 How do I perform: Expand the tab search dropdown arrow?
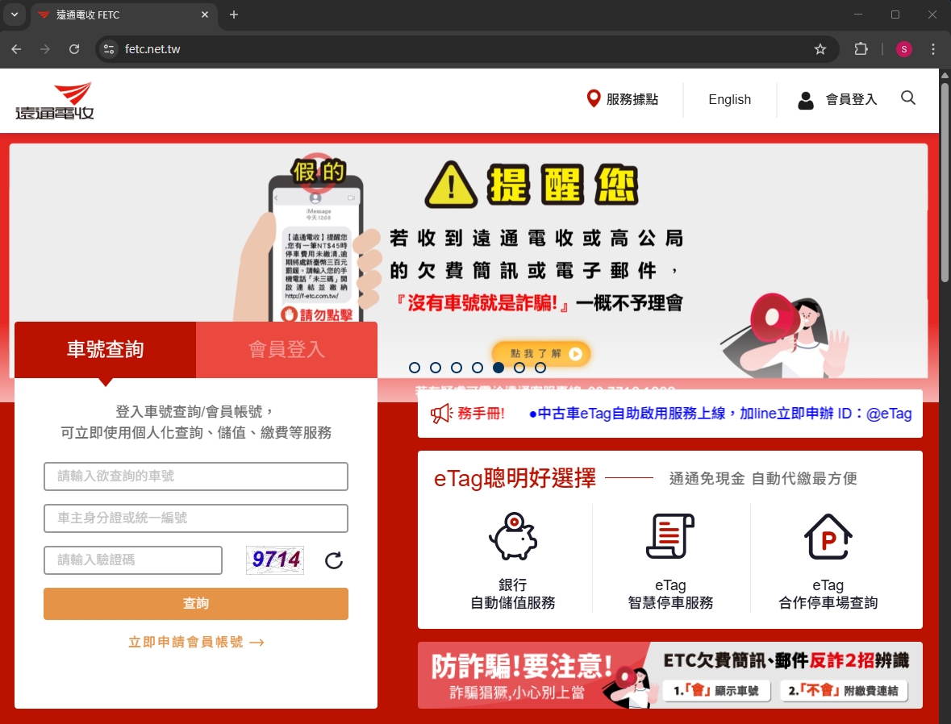point(15,15)
